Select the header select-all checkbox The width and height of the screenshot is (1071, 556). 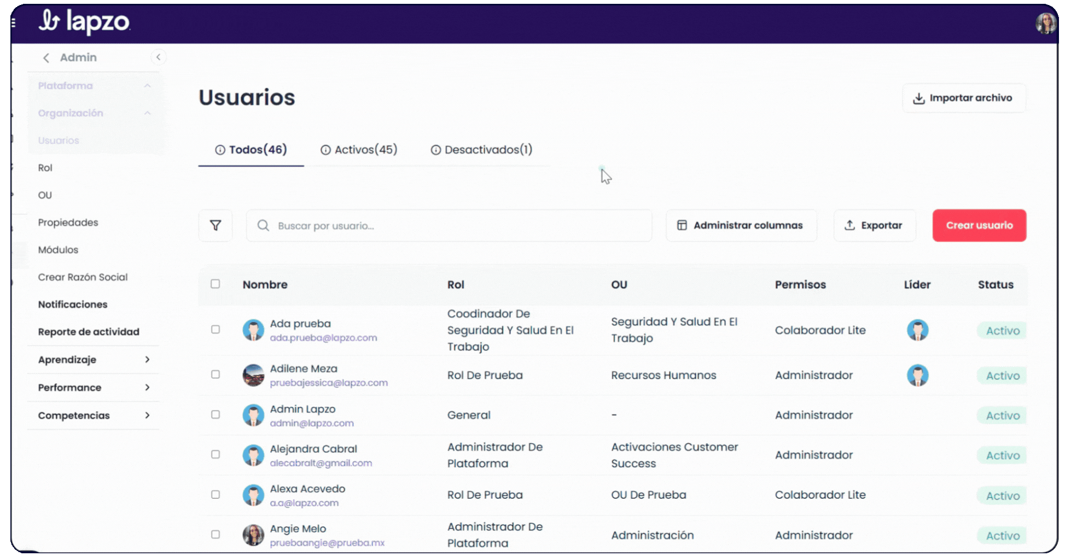point(215,284)
